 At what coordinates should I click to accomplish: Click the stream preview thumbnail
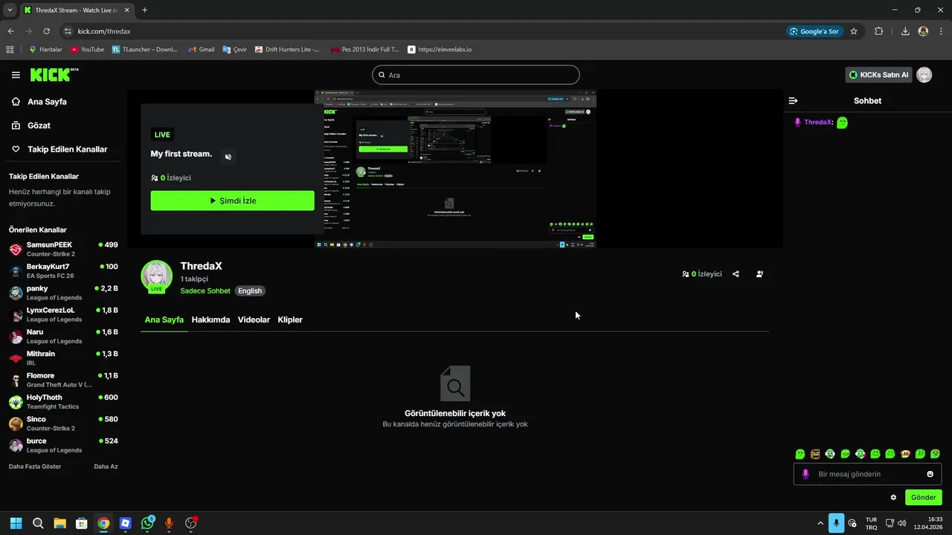(x=455, y=169)
